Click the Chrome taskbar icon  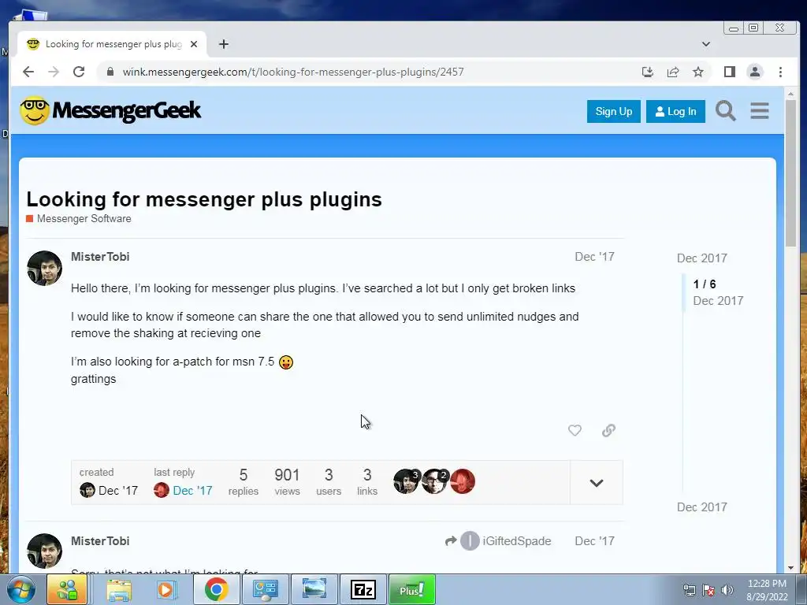pyautogui.click(x=216, y=589)
